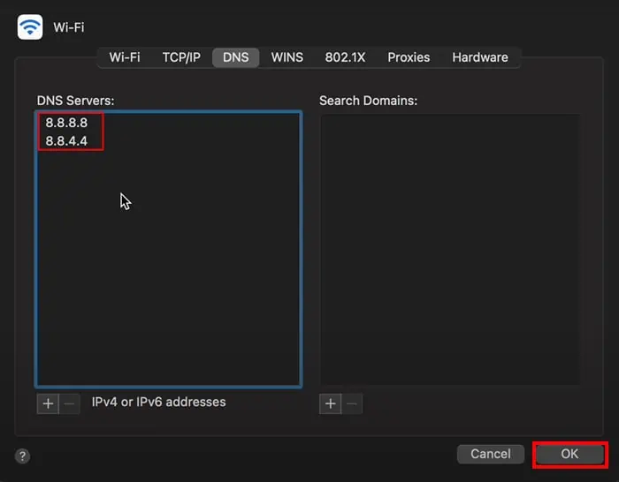Screen dimensions: 619x482
Task: Click OK to confirm DNS settings
Action: [569, 454]
